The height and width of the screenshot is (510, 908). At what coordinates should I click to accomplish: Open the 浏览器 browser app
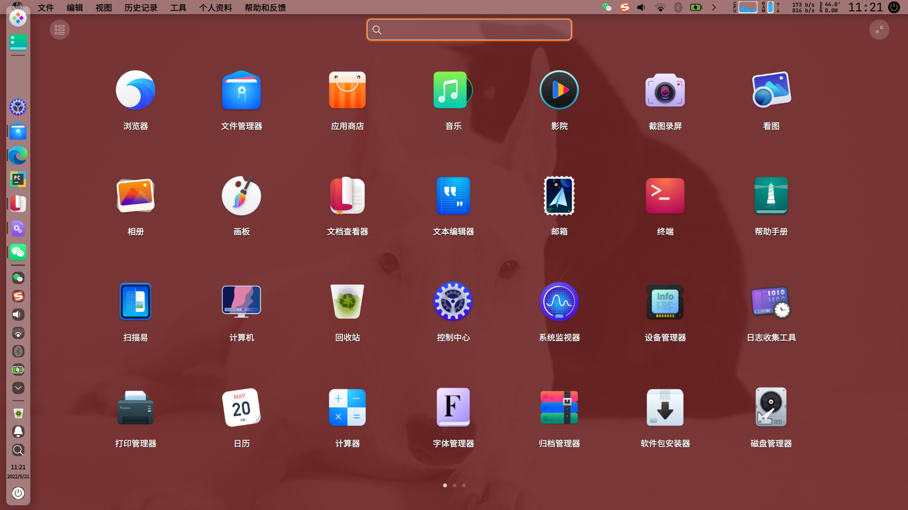click(x=135, y=90)
